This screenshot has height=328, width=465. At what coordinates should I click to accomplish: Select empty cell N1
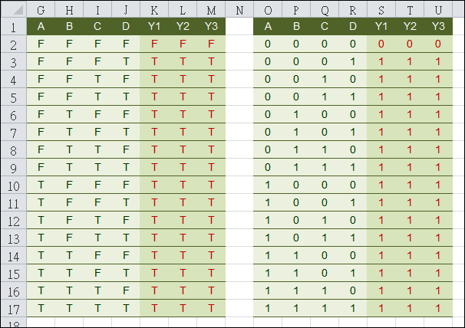click(x=239, y=26)
